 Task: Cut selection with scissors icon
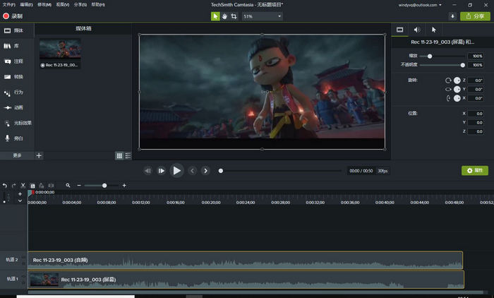coord(23,186)
